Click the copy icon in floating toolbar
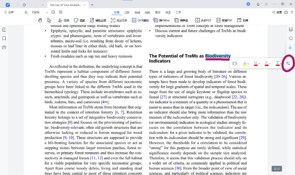295x175 pixels. 235,63
